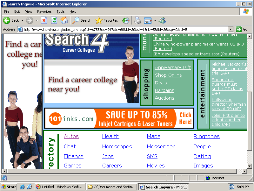Open the Favorites menu
Viewport: 254px width, 191px height.
click(x=44, y=11)
